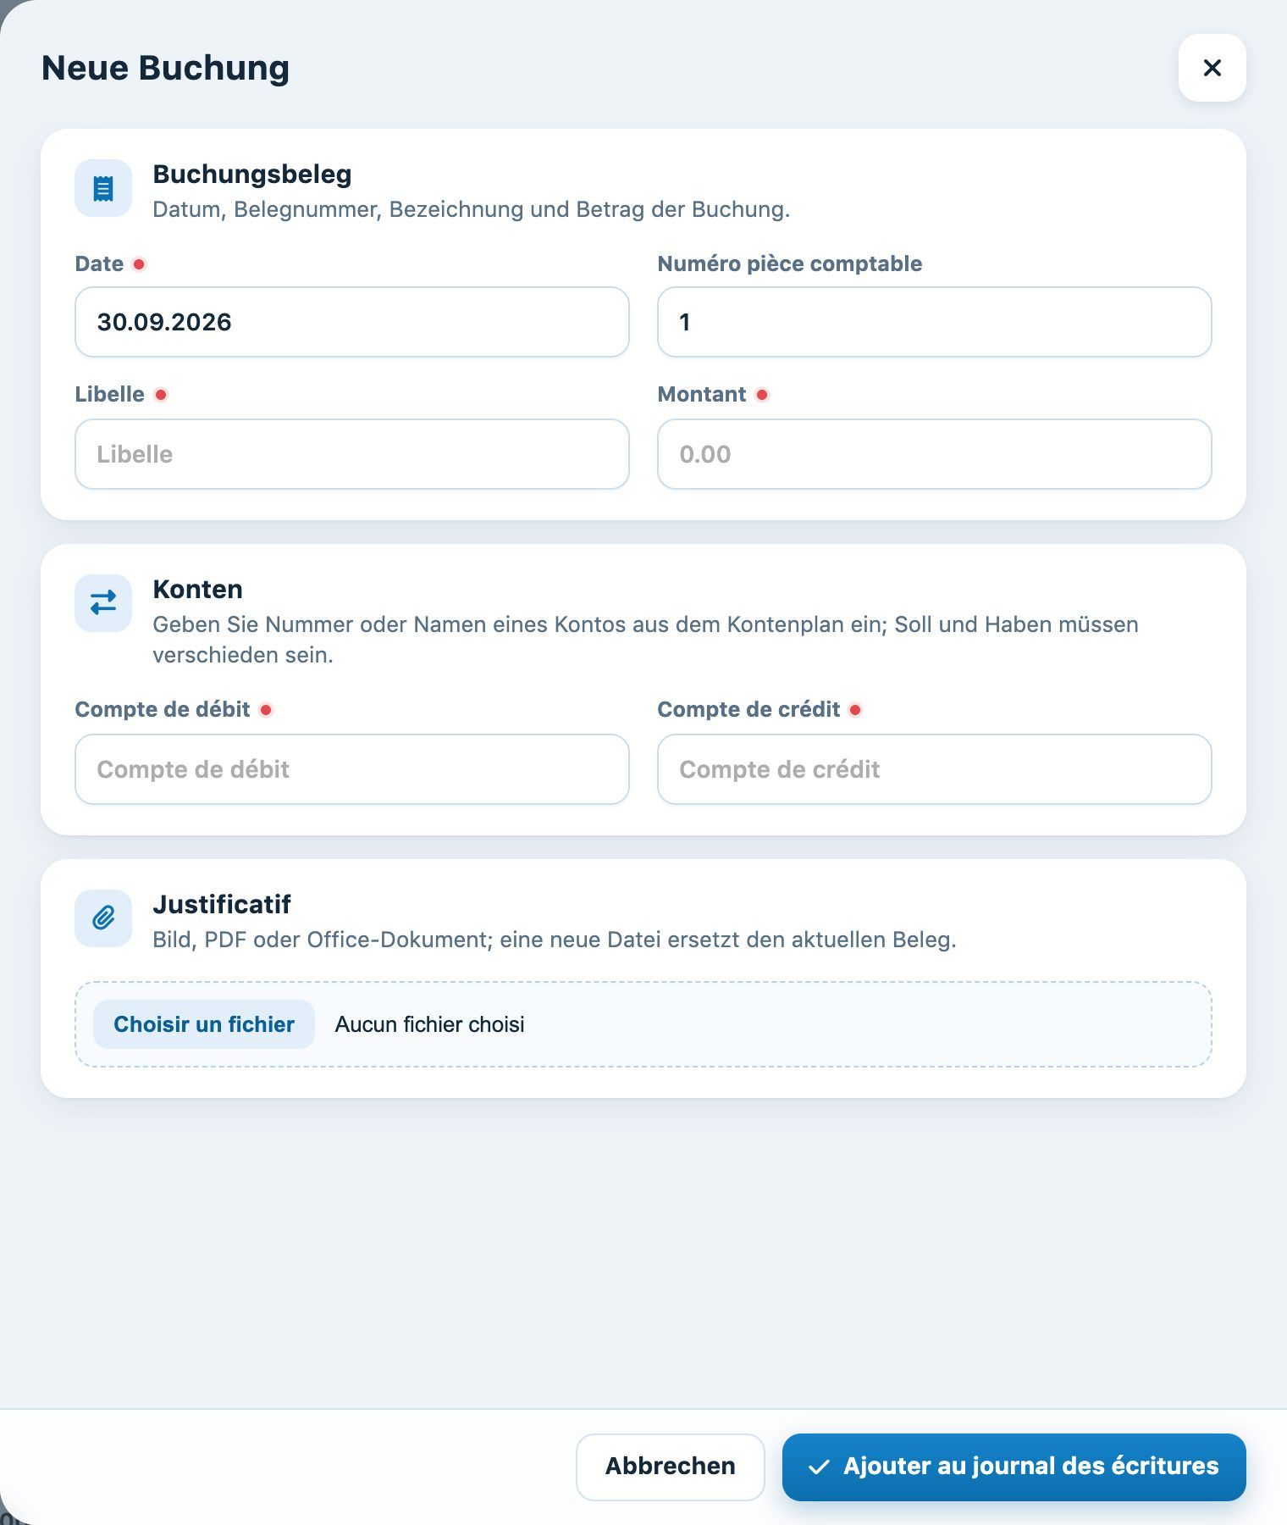Viewport: 1287px width, 1525px height.
Task: Focus the Montant amount field
Action: [x=935, y=454]
